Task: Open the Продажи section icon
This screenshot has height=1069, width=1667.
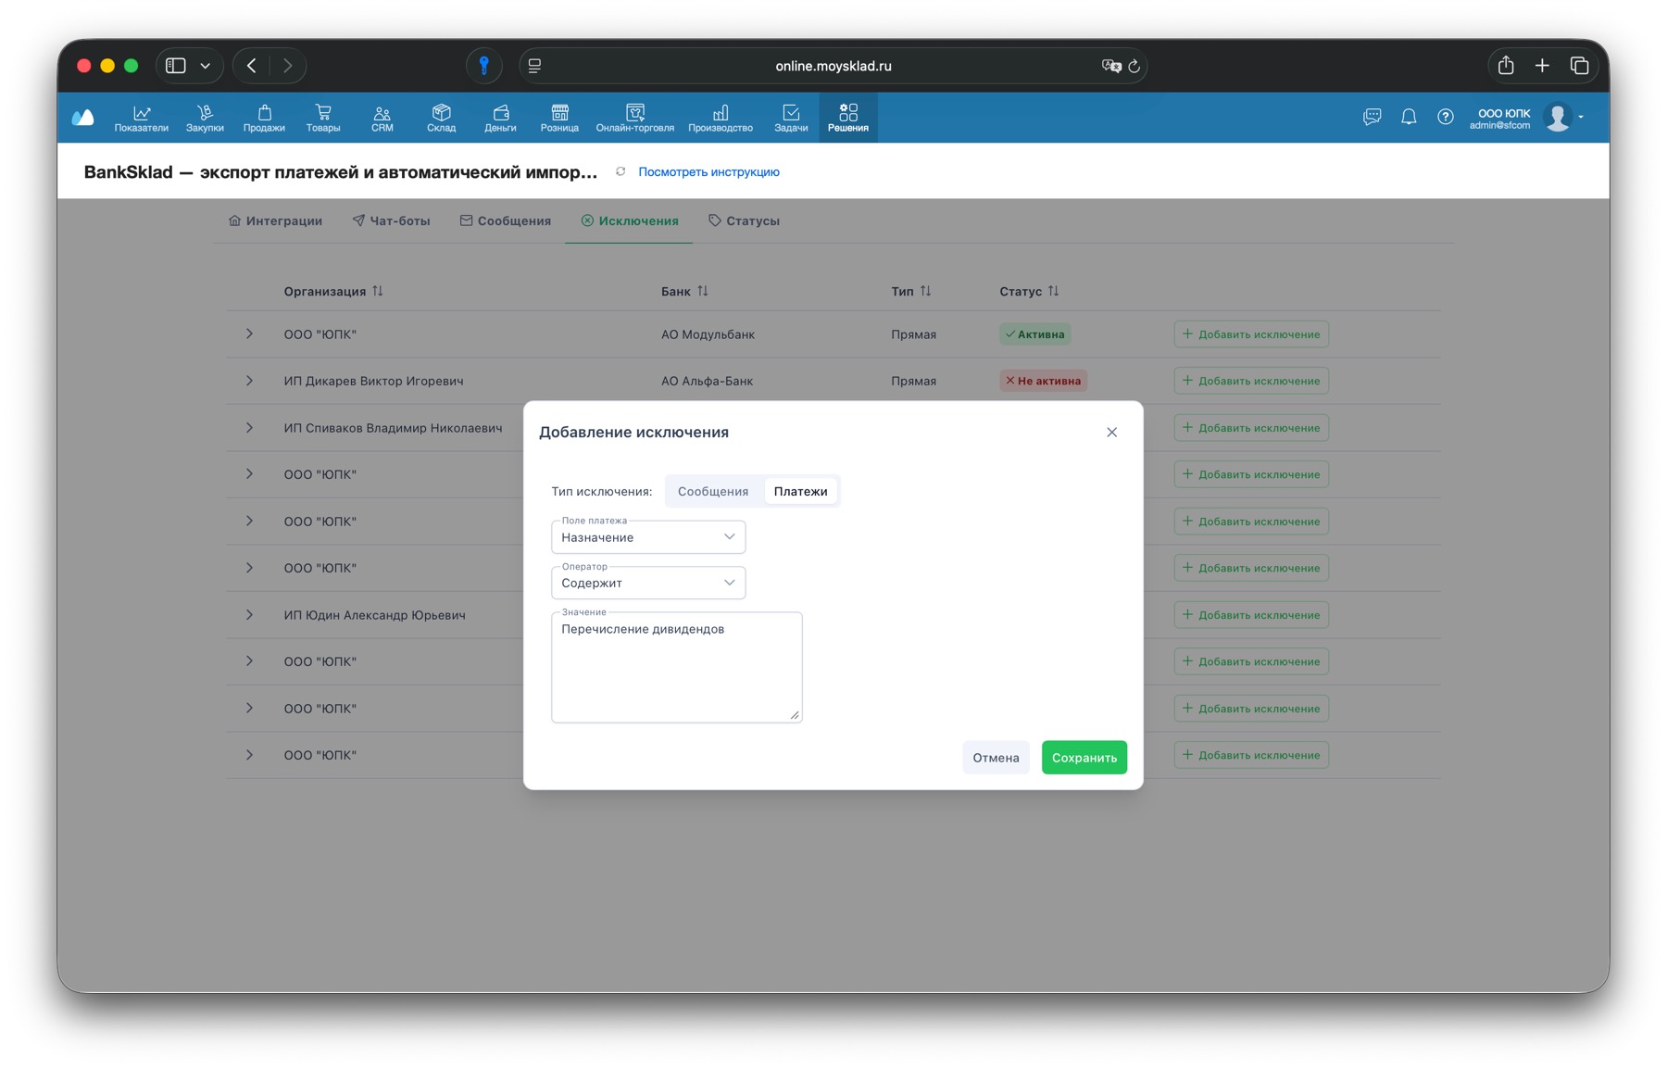Action: 264,118
